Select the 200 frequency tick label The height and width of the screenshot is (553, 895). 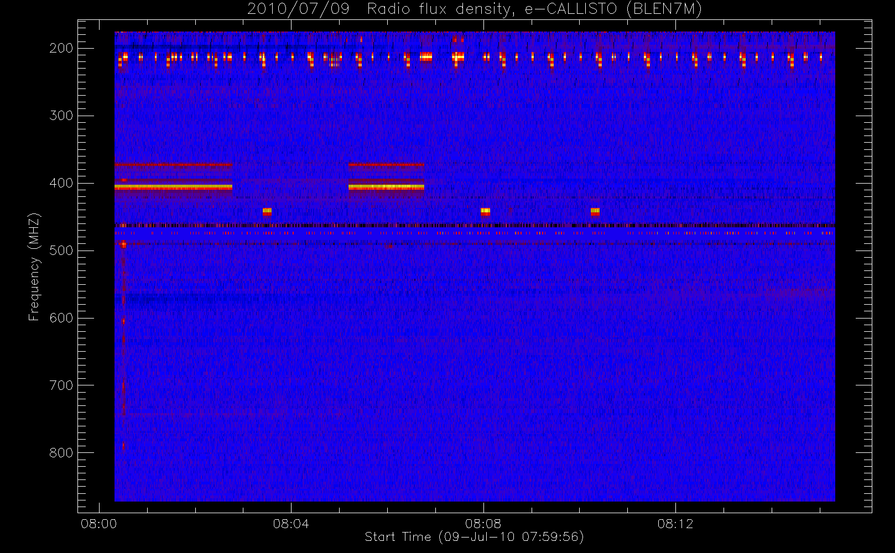(x=61, y=48)
